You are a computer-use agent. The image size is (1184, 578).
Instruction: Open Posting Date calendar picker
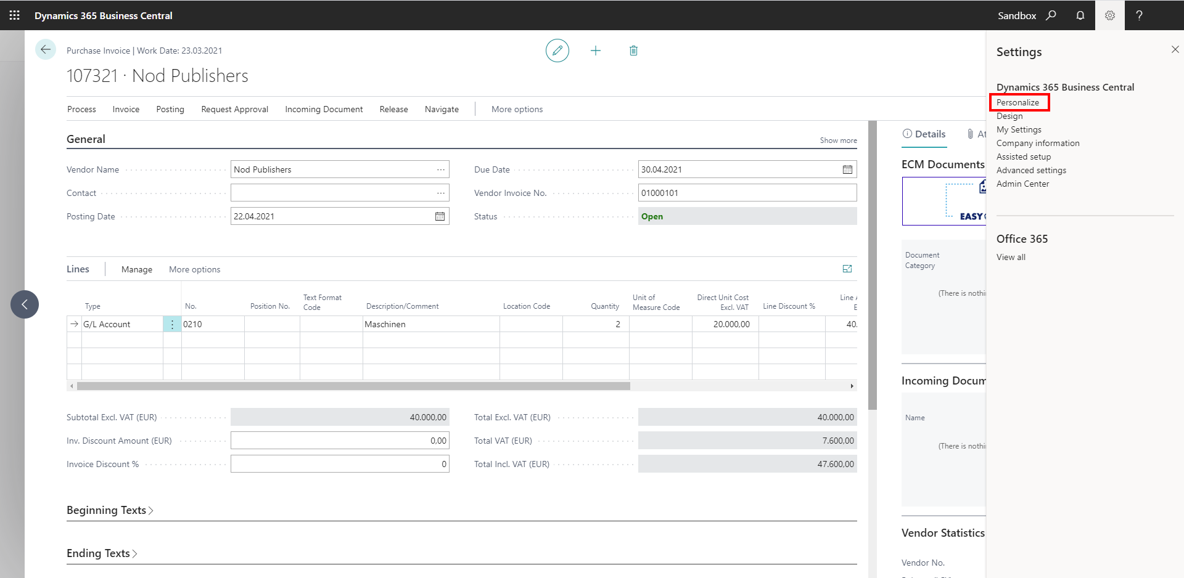tap(440, 216)
